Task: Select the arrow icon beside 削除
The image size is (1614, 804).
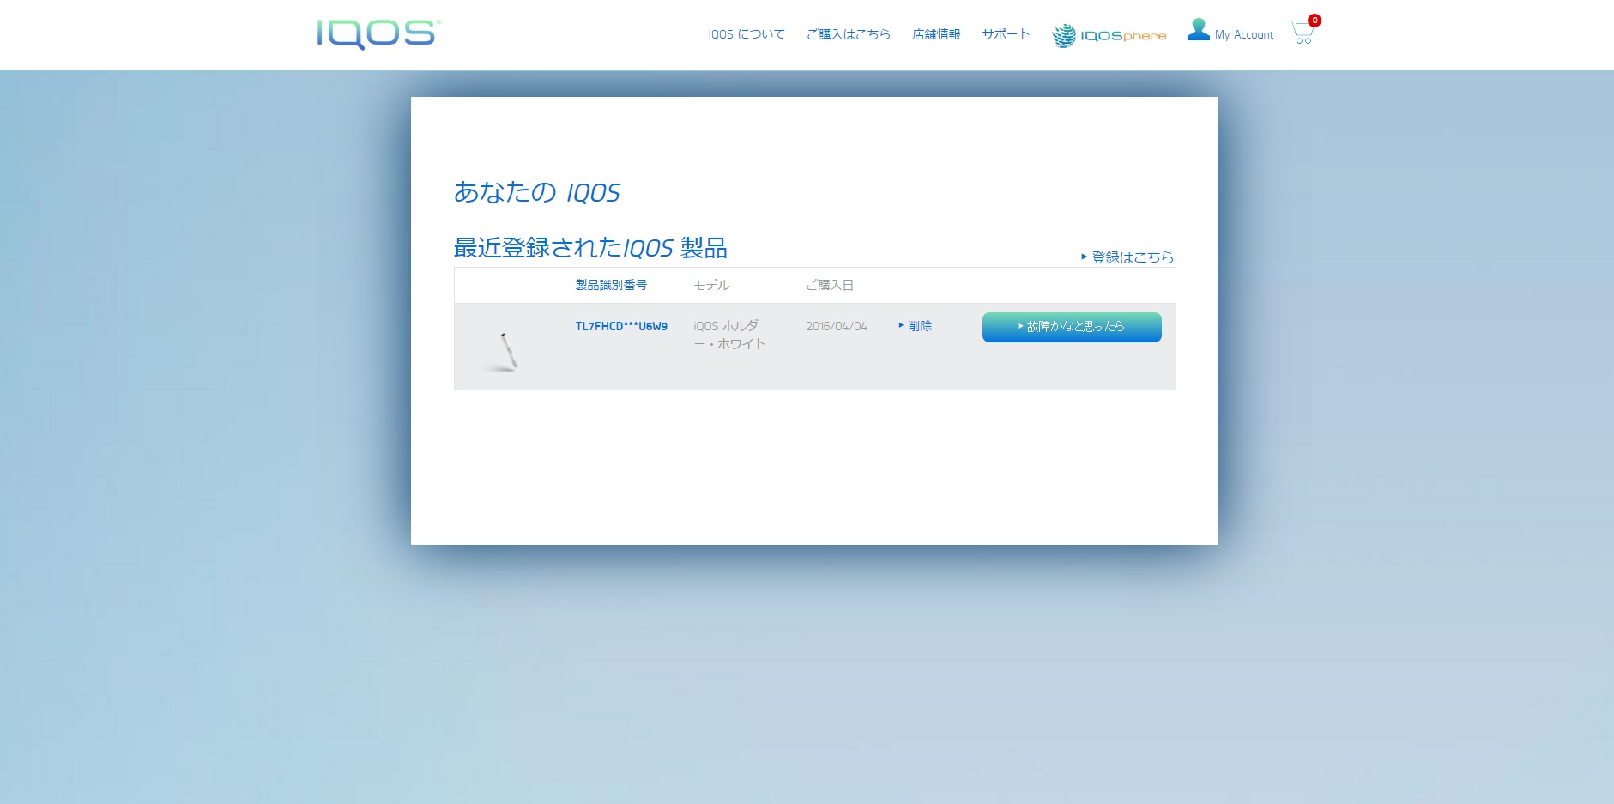Action: (x=899, y=326)
